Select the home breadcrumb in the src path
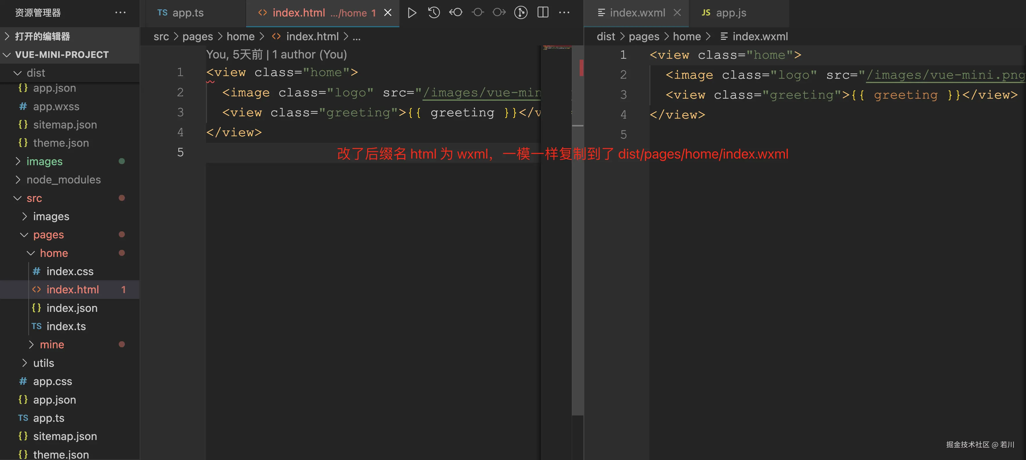 pos(240,36)
